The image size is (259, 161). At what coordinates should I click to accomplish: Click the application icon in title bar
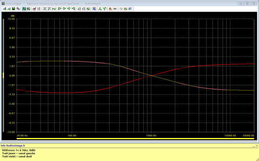click(3, 4)
